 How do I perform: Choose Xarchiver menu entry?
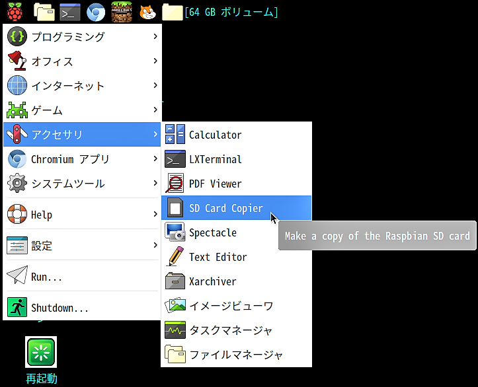(x=236, y=281)
